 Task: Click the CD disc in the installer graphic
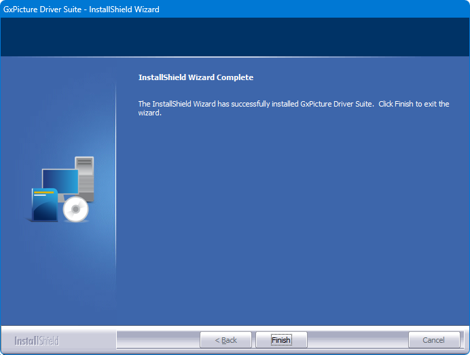click(x=75, y=210)
